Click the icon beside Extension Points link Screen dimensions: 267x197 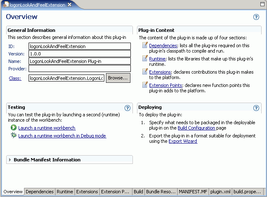145,84
